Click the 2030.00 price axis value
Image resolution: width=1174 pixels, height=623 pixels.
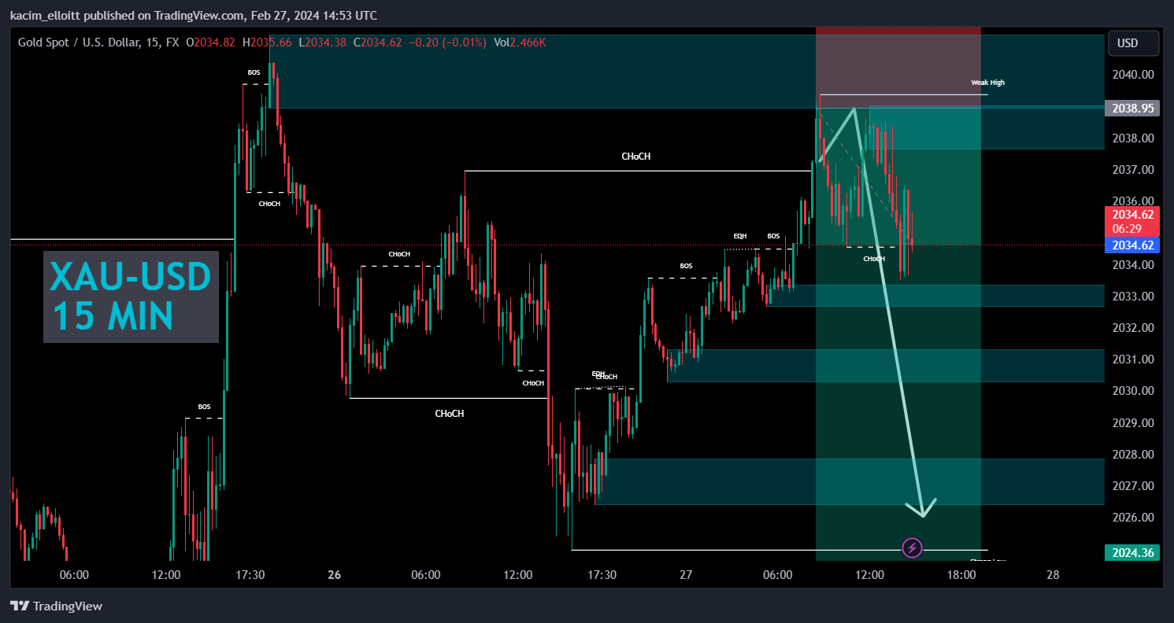1131,391
